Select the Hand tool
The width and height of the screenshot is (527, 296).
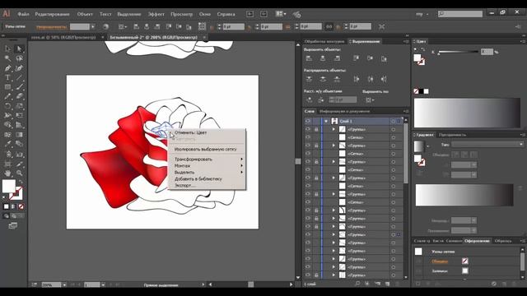pyautogui.click(x=7, y=173)
